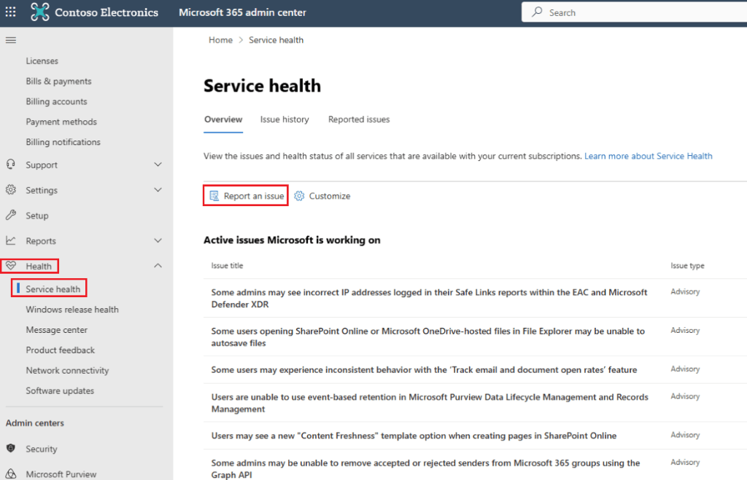This screenshot has height=480, width=747.
Task: Click the Health heart icon
Action: tap(11, 265)
